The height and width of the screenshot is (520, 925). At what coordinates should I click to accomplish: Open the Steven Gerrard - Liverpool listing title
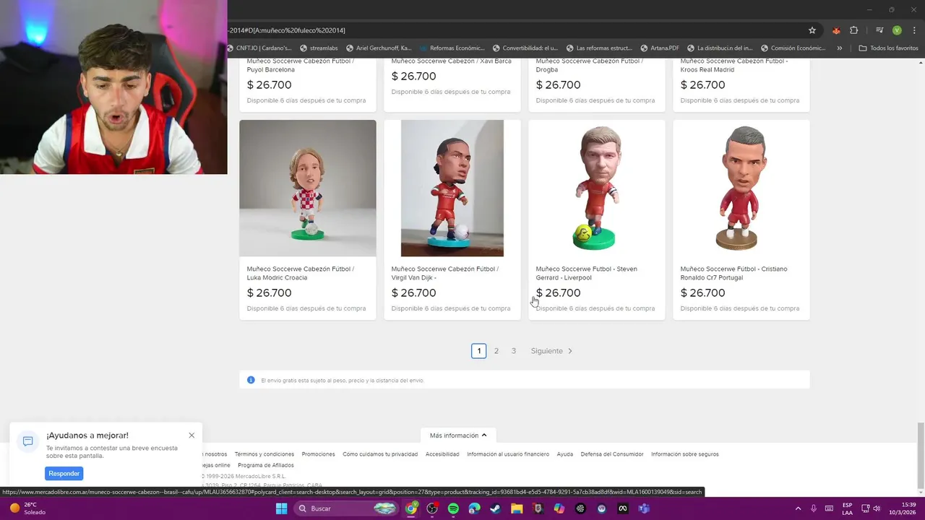[x=587, y=273]
